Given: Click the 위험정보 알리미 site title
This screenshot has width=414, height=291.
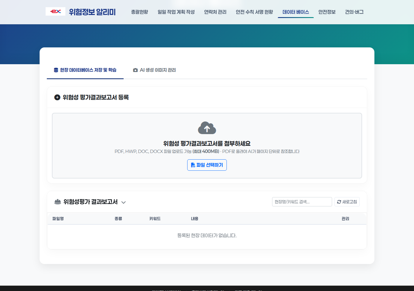Looking at the screenshot, I should click(x=92, y=12).
